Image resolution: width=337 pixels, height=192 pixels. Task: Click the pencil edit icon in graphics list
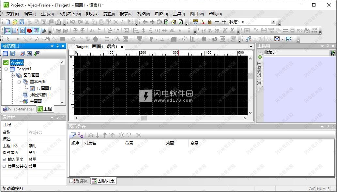click(73, 135)
